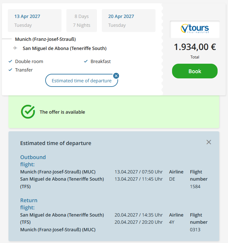This screenshot has width=228, height=243.
Task: Click the green Book button
Action: [194, 71]
